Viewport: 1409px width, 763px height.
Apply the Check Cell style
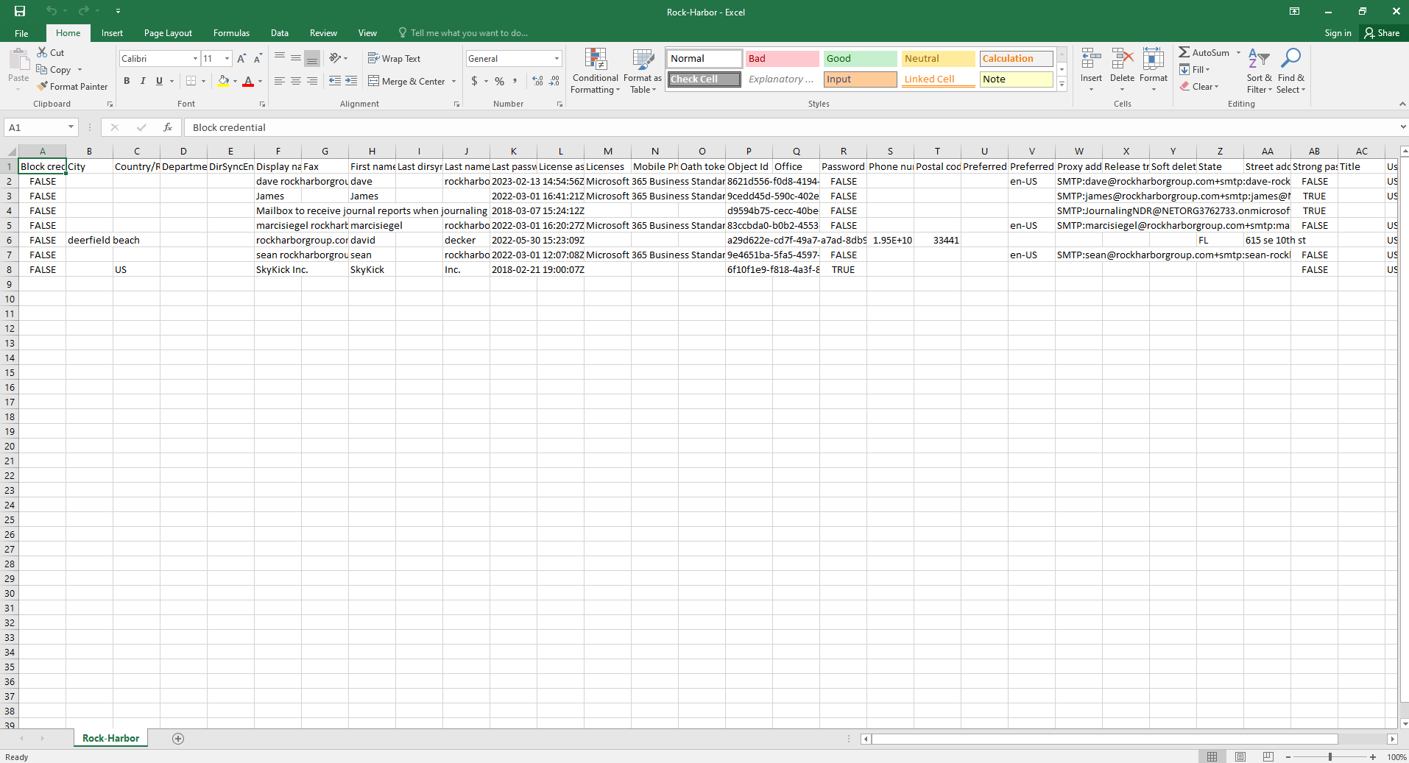pyautogui.click(x=704, y=79)
